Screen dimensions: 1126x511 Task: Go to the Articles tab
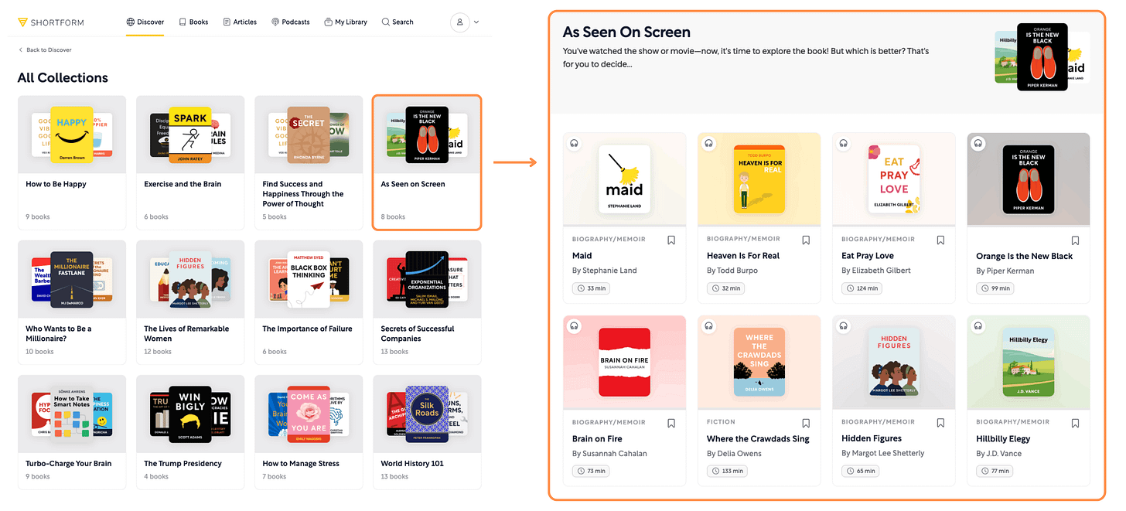[x=240, y=22]
